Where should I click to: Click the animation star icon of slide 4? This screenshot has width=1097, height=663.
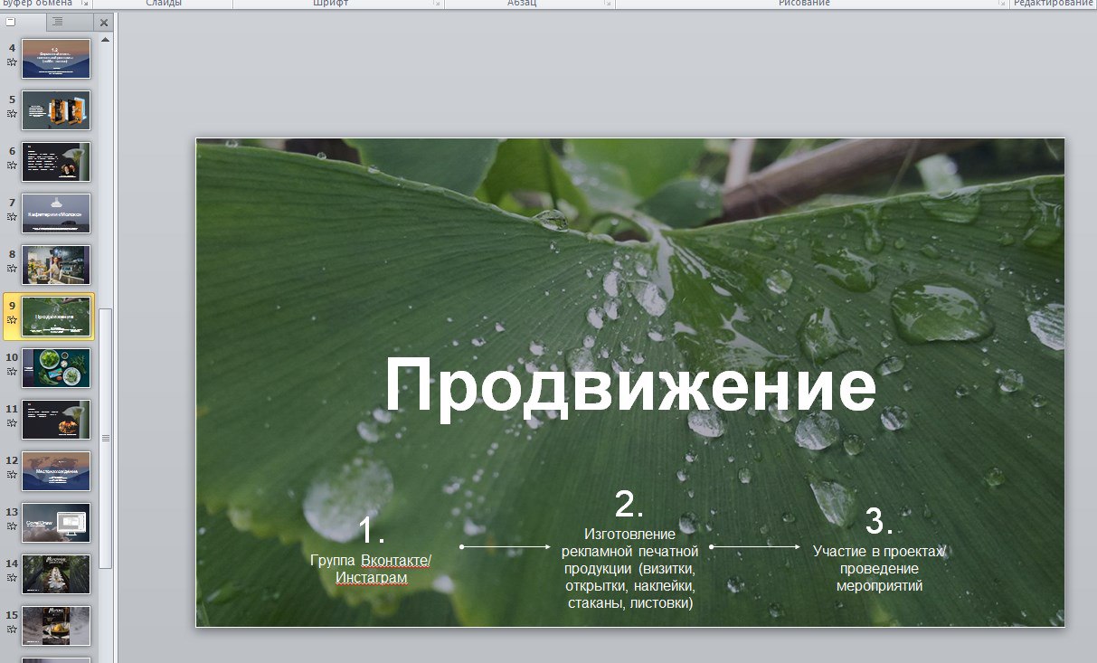click(12, 62)
